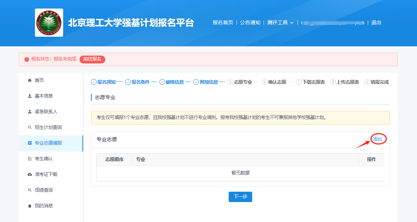Select 专业志愿填报 in the sidebar
Image resolution: width=417 pixels, height=222 pixels.
[x=51, y=143]
